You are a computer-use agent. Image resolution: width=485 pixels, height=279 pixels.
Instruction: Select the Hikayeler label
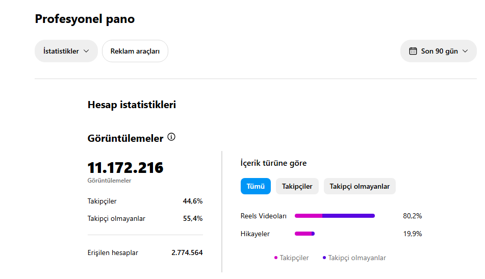pos(255,234)
